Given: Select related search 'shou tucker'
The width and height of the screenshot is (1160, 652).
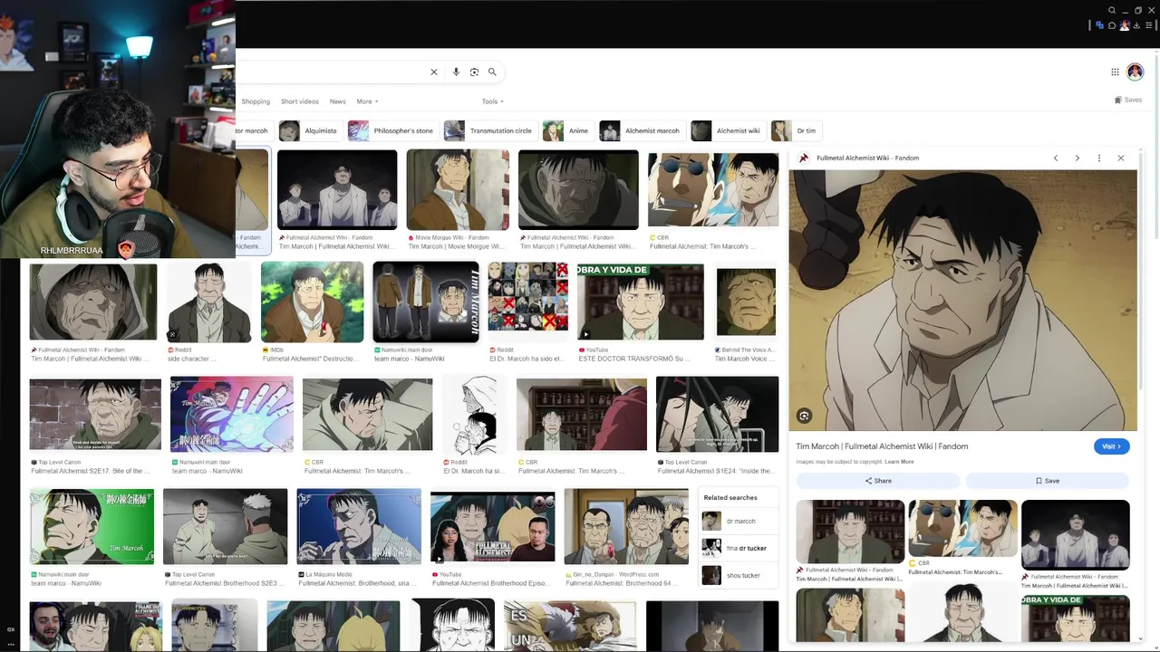Looking at the screenshot, I should [x=739, y=575].
